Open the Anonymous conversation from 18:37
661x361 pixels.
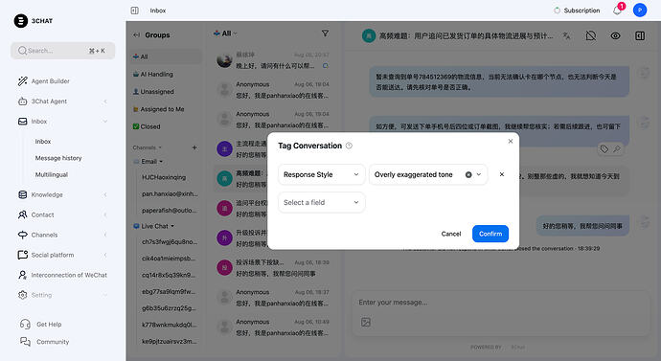coord(272,298)
